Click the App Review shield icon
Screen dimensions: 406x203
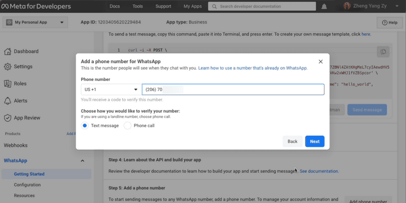[8, 118]
